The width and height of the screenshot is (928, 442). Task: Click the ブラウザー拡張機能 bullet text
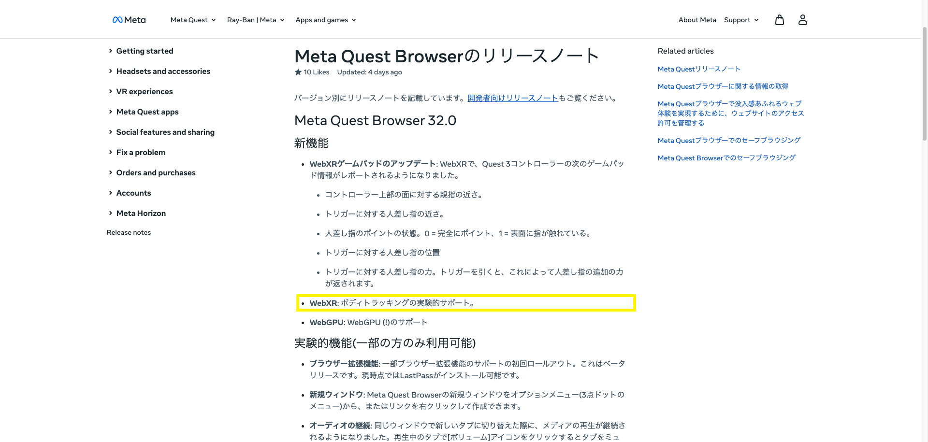[467, 370]
